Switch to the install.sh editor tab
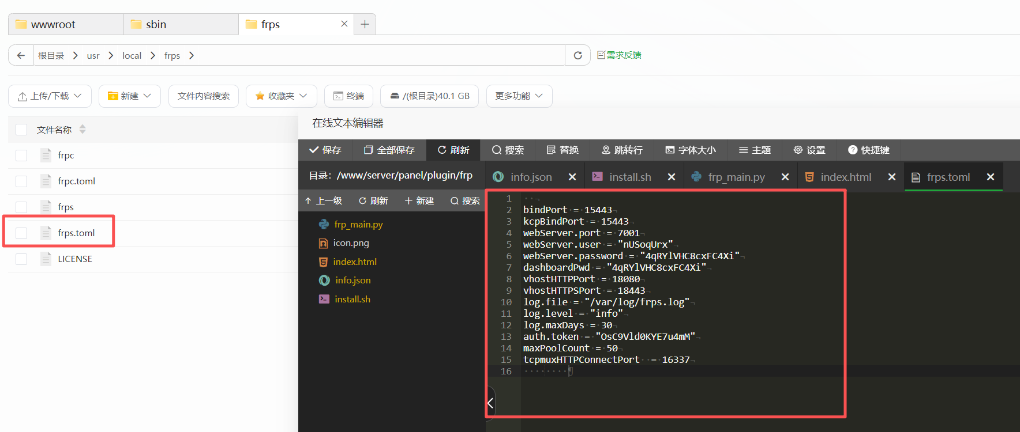This screenshot has height=432, width=1020. pyautogui.click(x=629, y=177)
